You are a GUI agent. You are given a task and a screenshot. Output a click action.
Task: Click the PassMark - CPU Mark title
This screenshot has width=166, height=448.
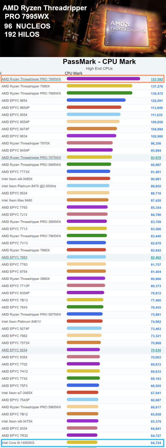[x=99, y=61]
